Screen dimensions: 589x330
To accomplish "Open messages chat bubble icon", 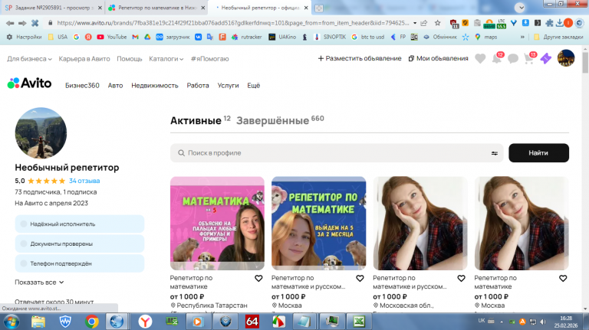I will point(513,59).
